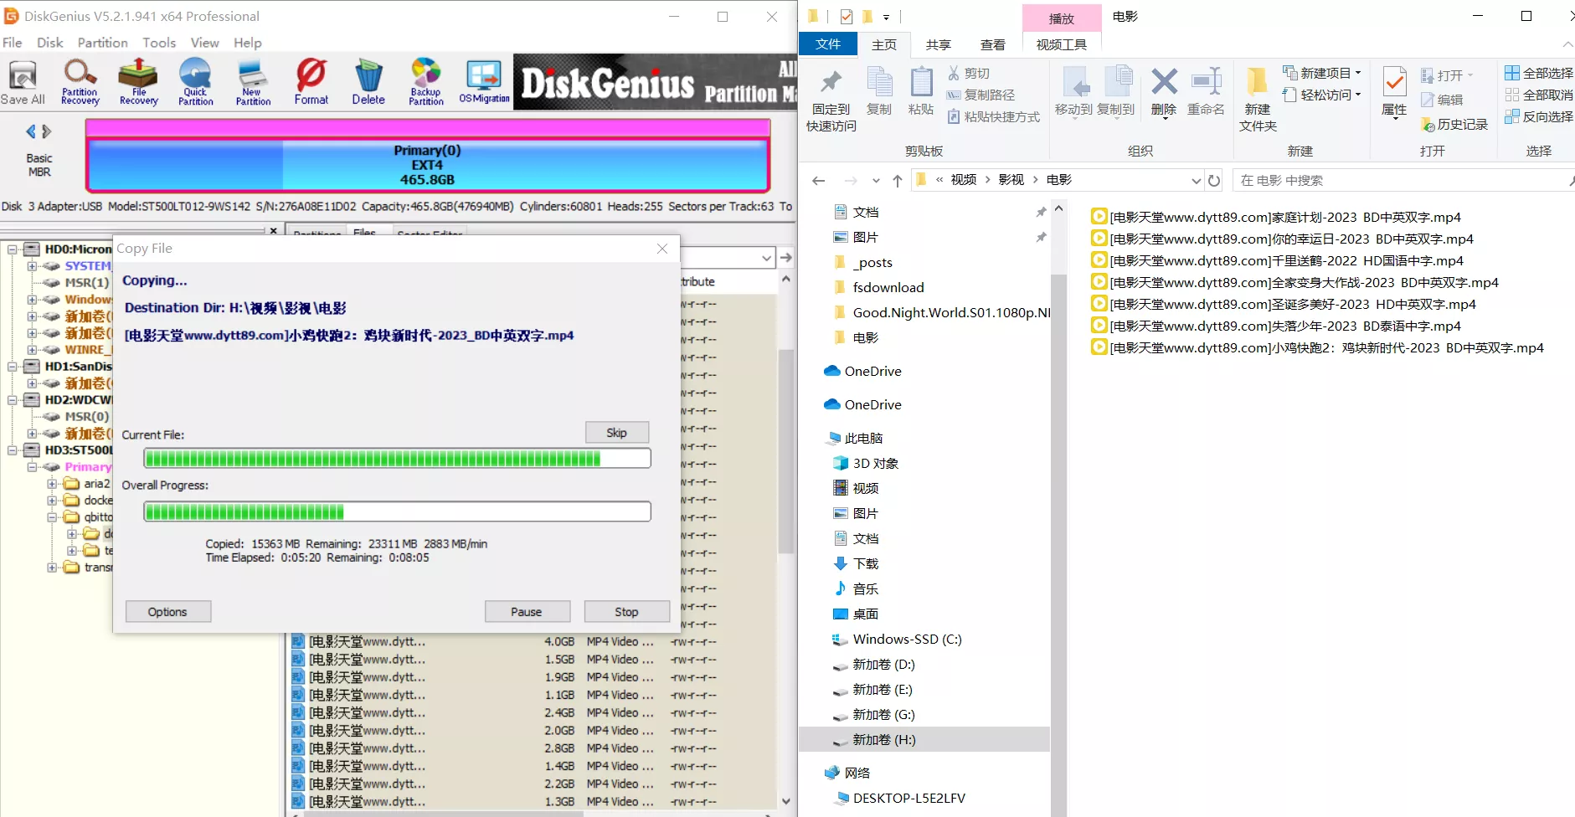1575x817 pixels.
Task: Go to next disk with right arrow
Action: 47,131
